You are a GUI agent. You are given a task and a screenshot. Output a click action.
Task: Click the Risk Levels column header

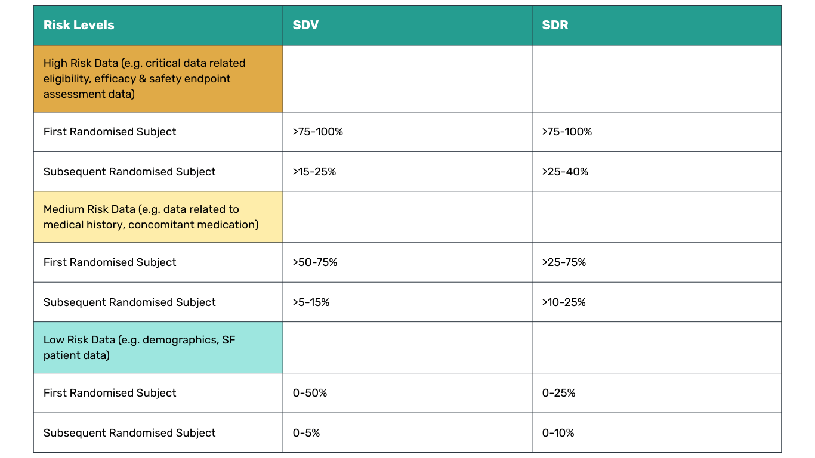click(79, 25)
